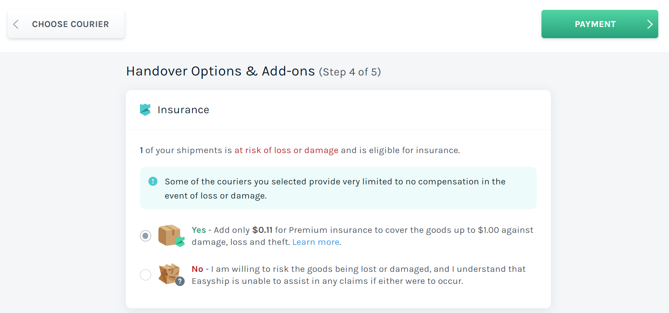Click the damaged package box icon
Image resolution: width=669 pixels, height=313 pixels.
[170, 274]
